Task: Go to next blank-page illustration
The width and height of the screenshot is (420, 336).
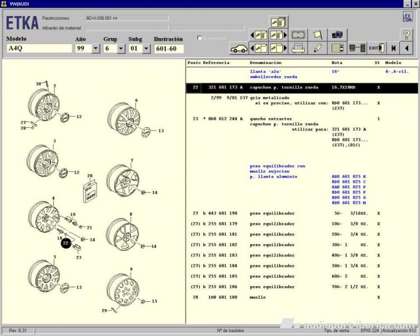Action: point(278,48)
